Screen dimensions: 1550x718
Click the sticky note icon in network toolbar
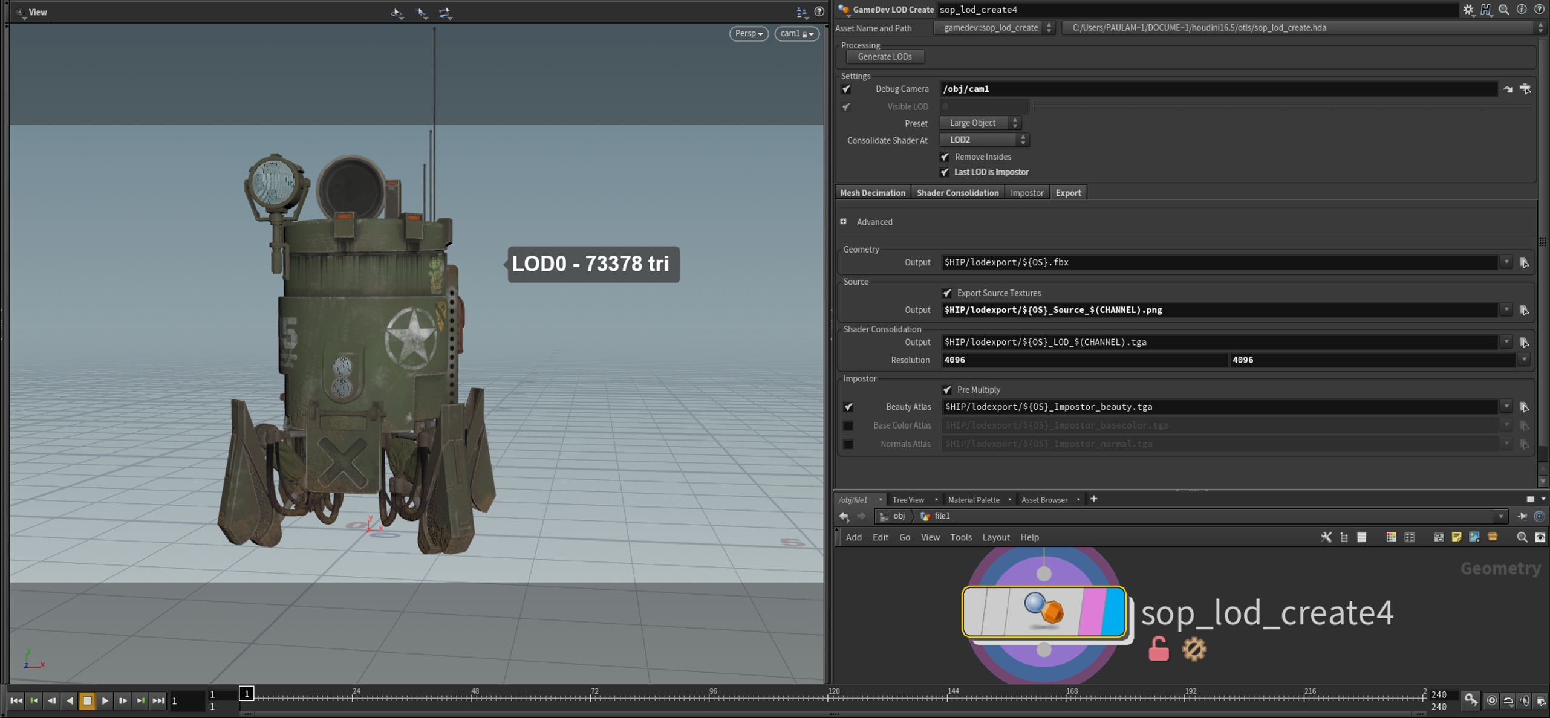[x=1456, y=537]
